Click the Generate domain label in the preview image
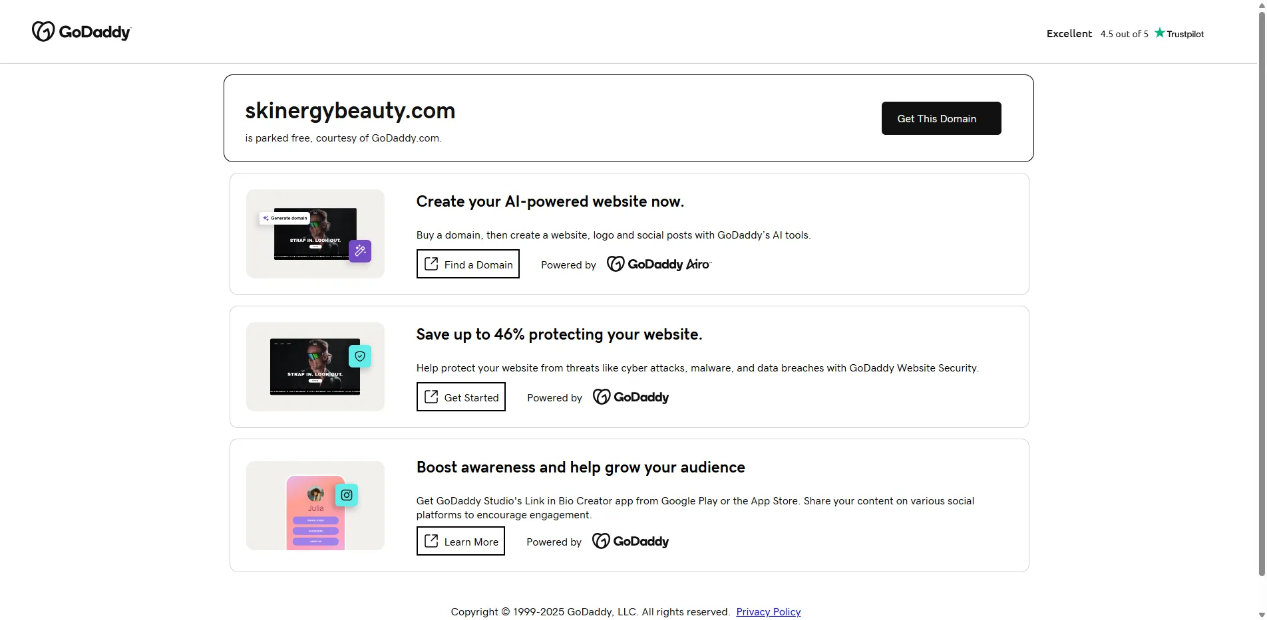This screenshot has height=620, width=1267. (285, 218)
